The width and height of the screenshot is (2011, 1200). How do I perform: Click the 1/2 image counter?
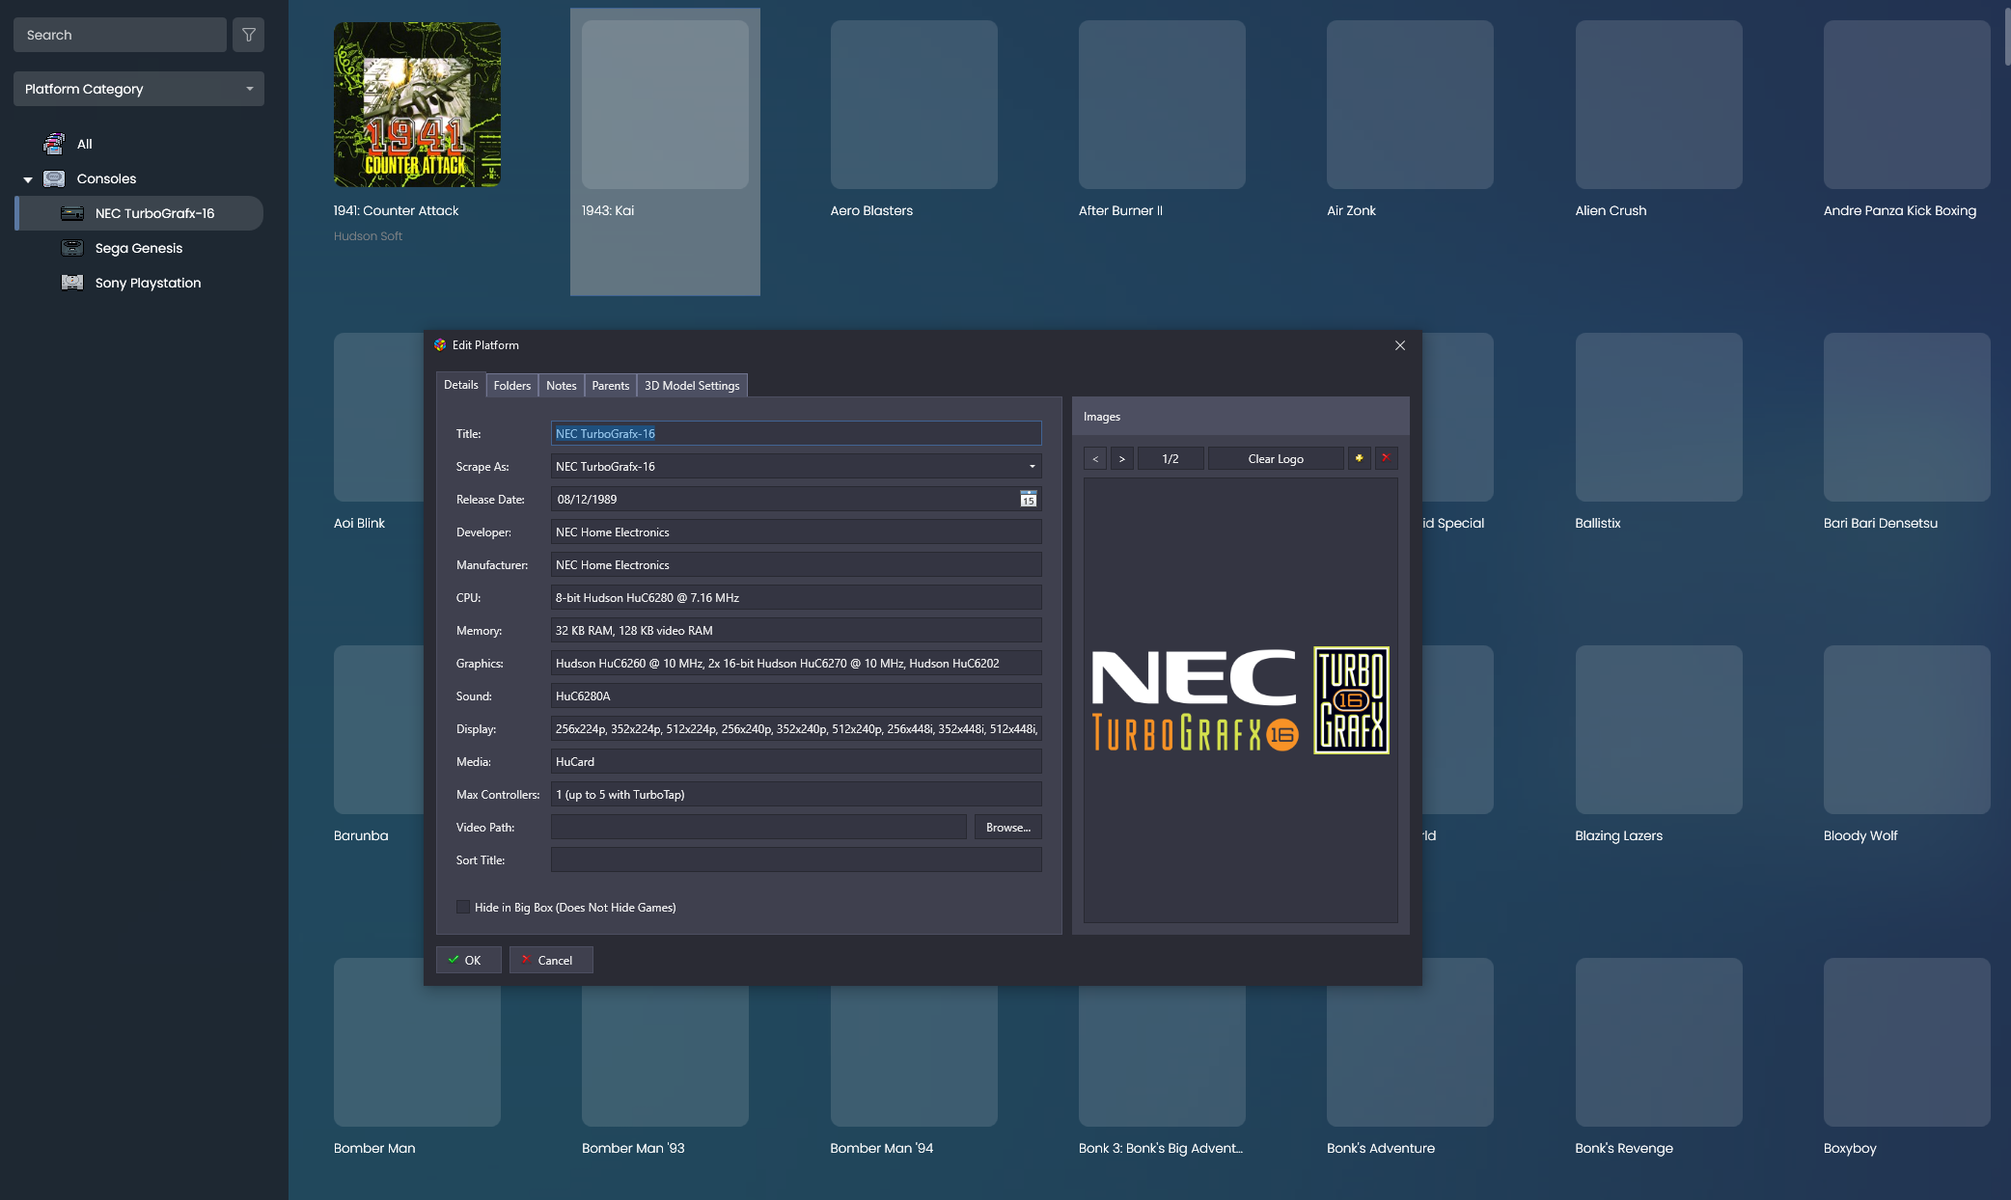click(x=1171, y=458)
